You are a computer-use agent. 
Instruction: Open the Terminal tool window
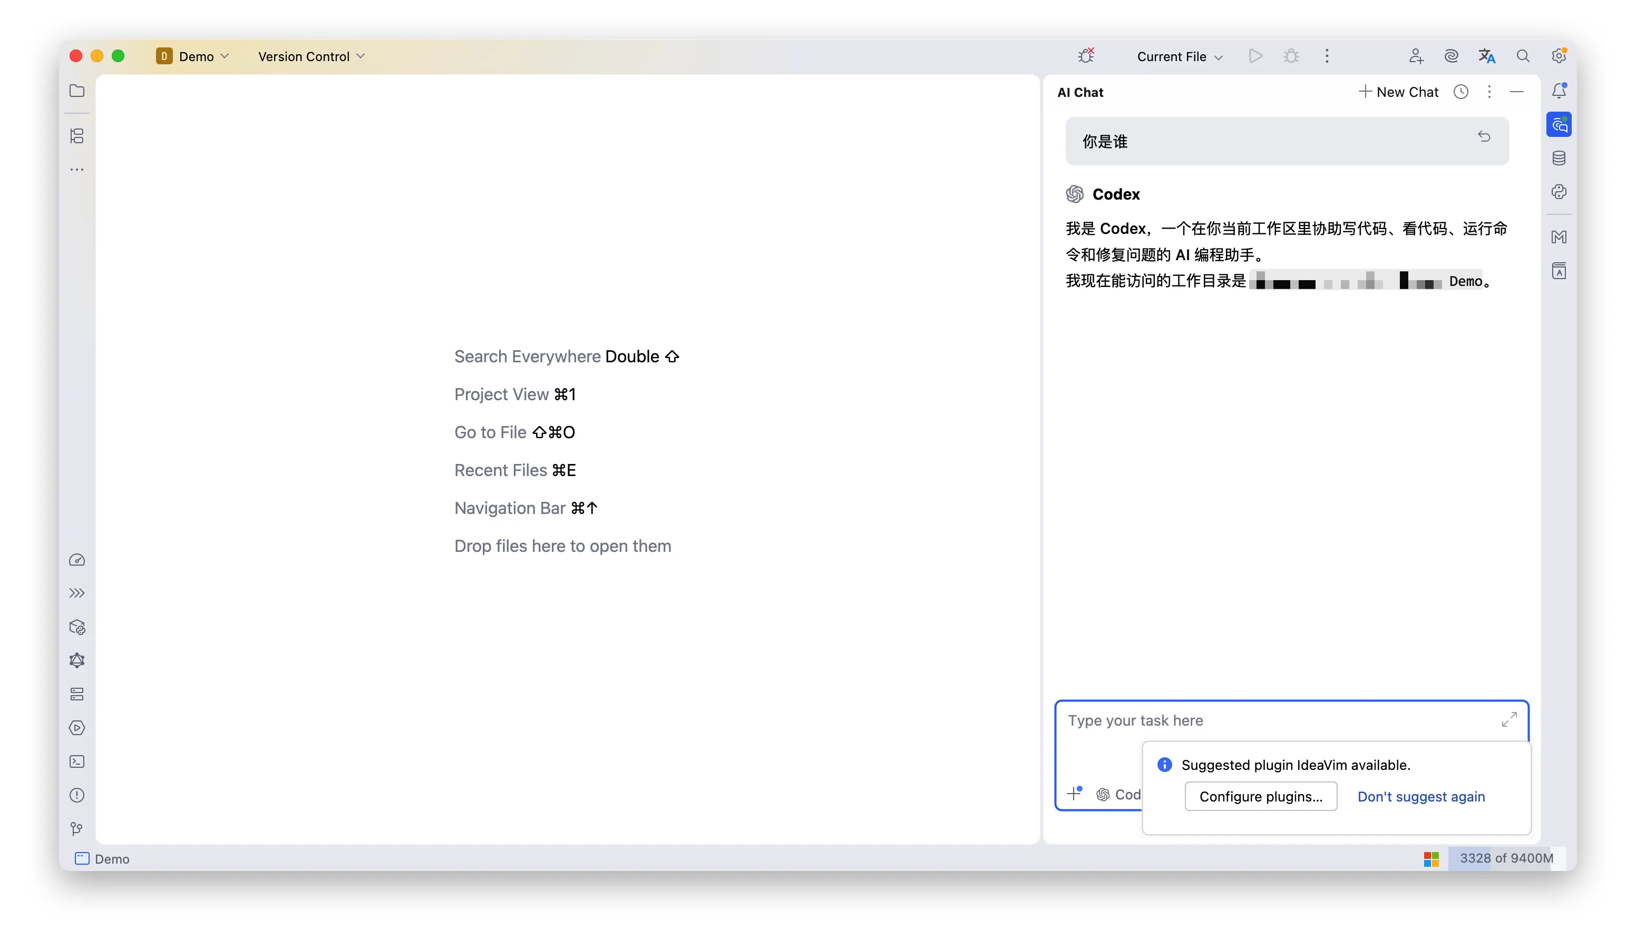pos(76,762)
